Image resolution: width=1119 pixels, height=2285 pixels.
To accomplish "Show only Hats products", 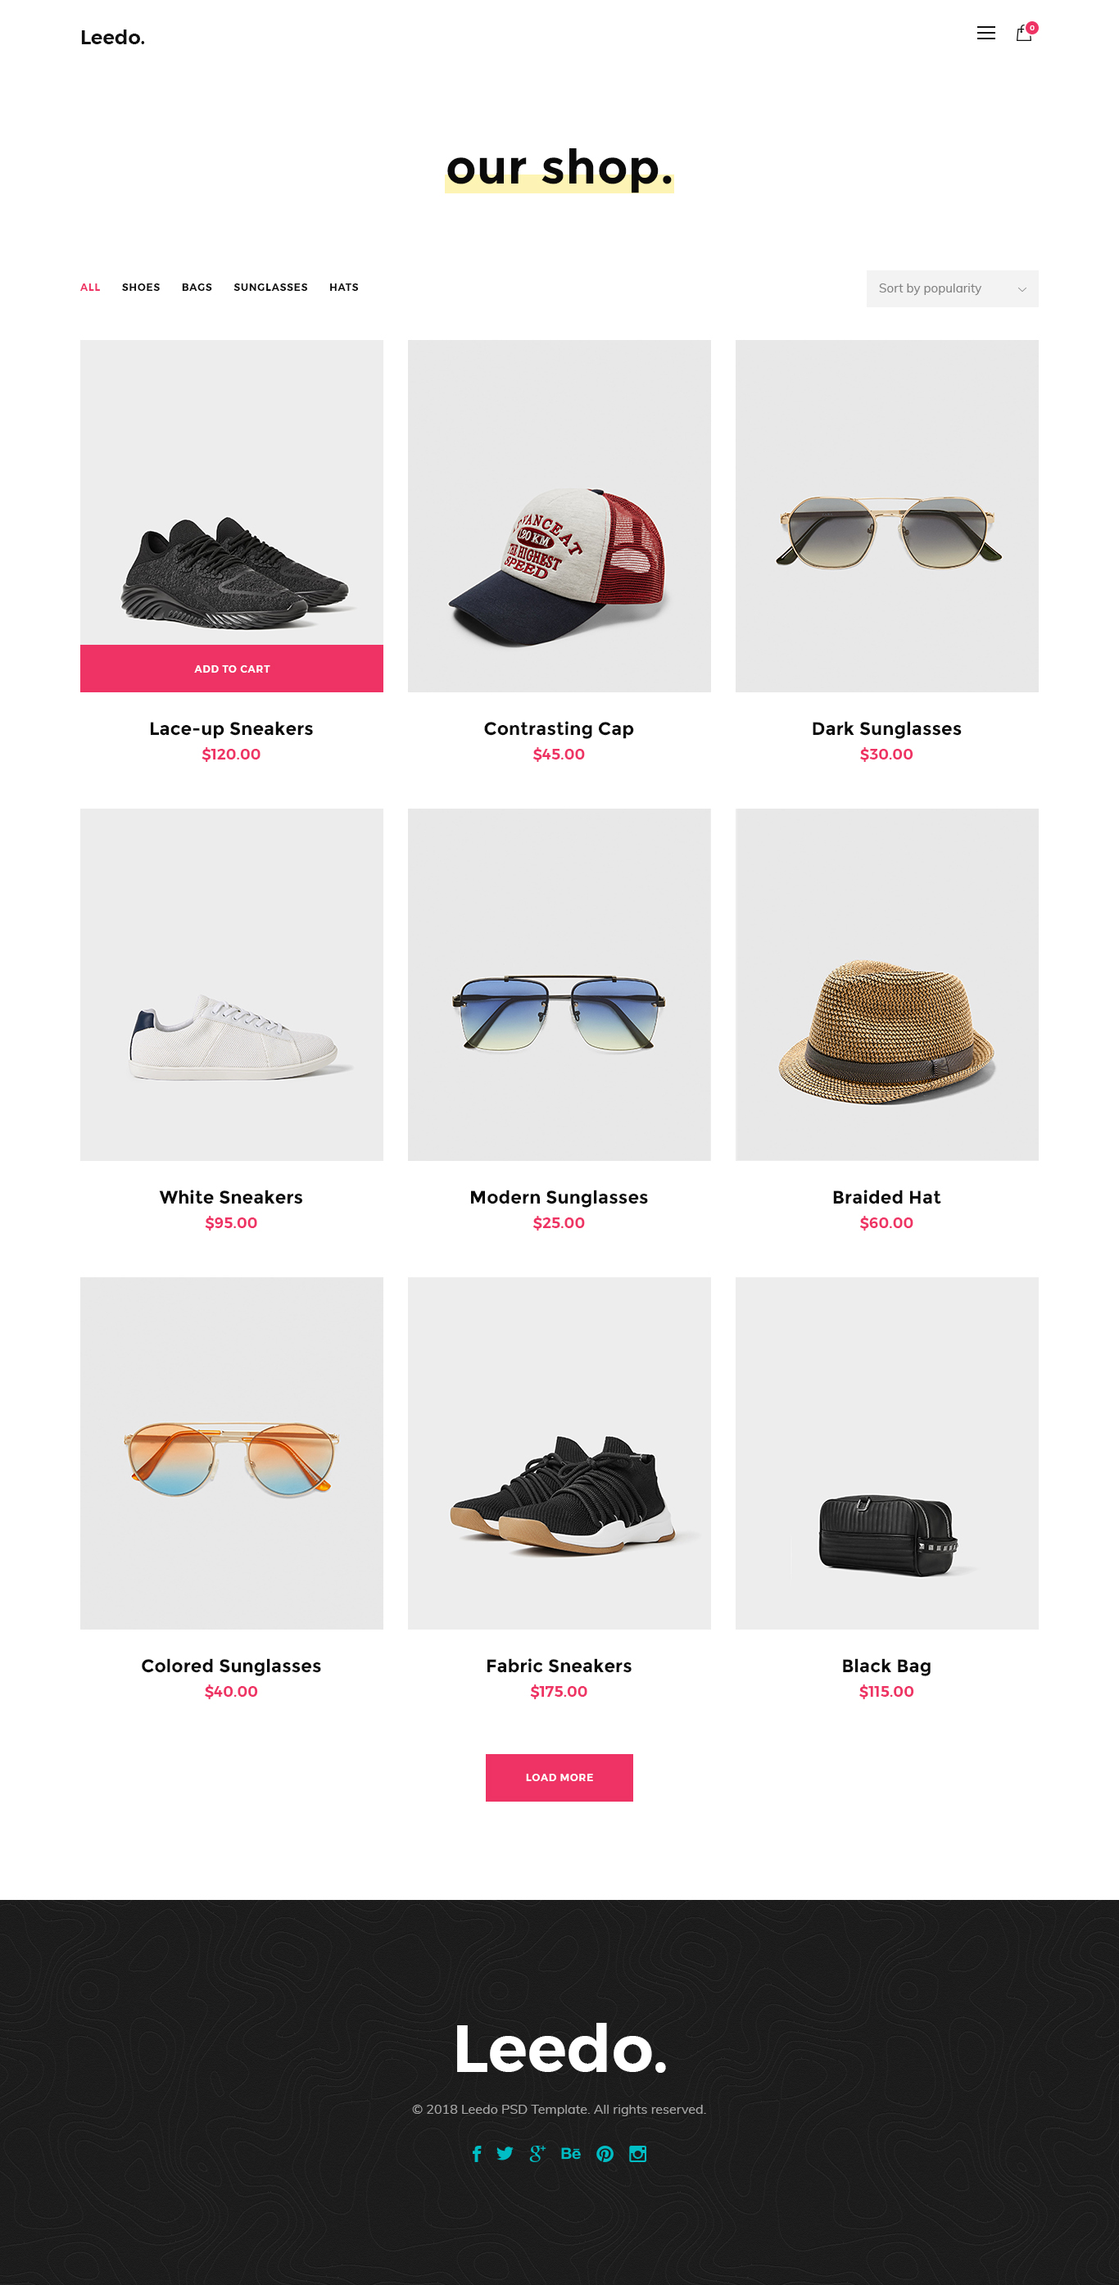I will pyautogui.click(x=344, y=288).
